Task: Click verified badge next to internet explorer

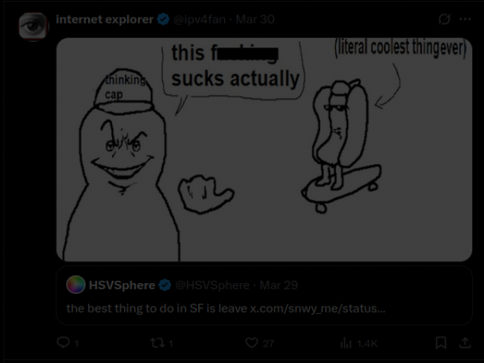Action: click(x=163, y=19)
